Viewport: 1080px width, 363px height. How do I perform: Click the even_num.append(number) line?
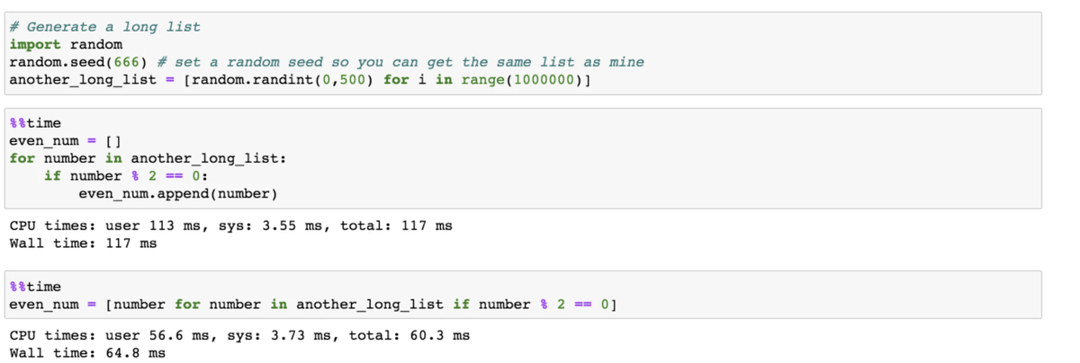pyautogui.click(x=178, y=193)
